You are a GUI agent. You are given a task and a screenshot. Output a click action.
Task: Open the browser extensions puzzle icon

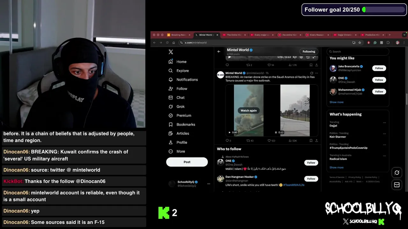coord(388,43)
